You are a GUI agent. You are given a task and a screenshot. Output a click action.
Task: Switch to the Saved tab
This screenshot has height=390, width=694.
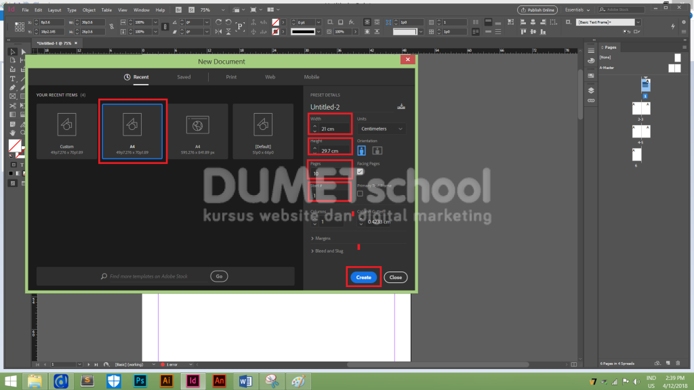pos(184,77)
